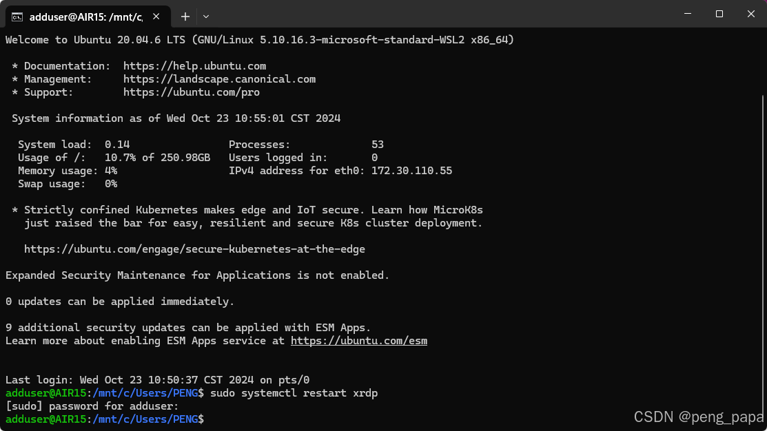Maximize the terminal window
Screen dimensions: 767x431
719,14
